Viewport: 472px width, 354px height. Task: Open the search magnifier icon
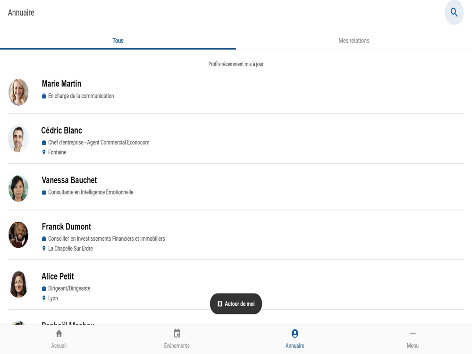tap(454, 12)
